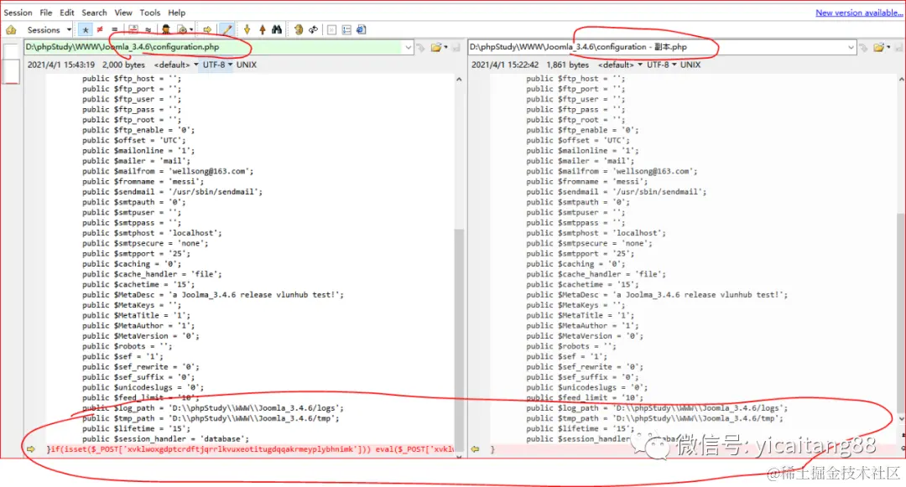
Task: Open left pane UTF-8 encoding dropdown
Action: (x=217, y=65)
